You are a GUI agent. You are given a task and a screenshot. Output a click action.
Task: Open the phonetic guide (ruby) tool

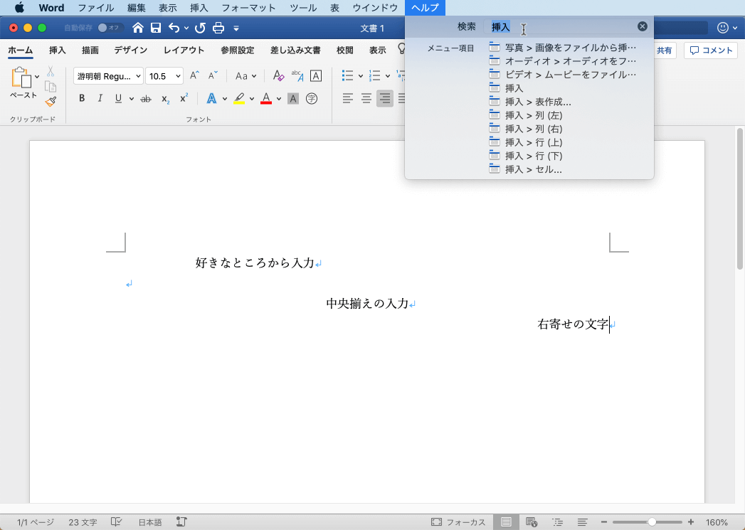pos(297,75)
